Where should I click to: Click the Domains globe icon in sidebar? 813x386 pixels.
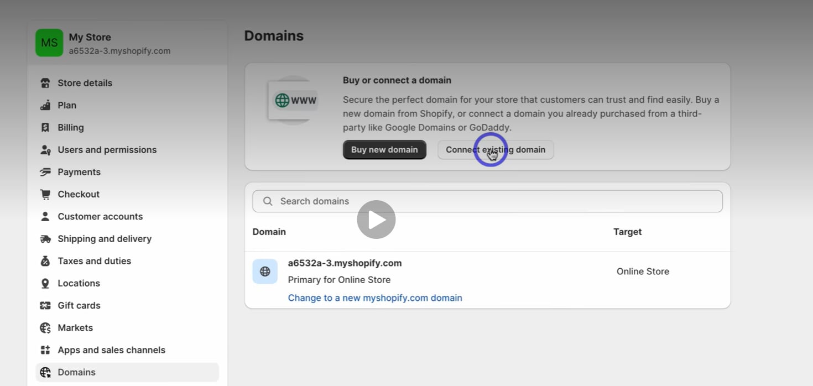[45, 372]
